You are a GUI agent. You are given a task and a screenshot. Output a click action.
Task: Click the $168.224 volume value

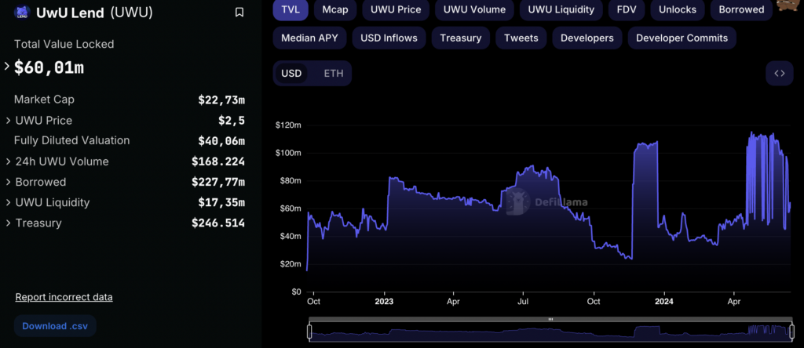218,161
